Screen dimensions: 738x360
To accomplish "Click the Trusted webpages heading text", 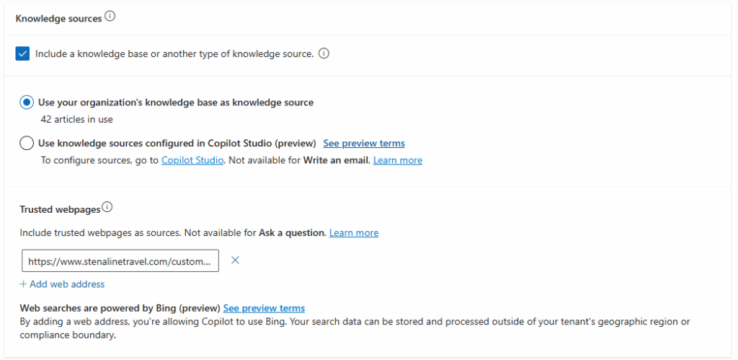I will 61,210.
